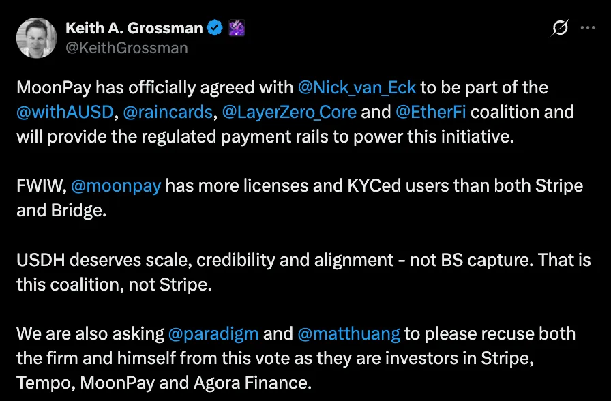The height and width of the screenshot is (401, 611).
Task: Click the blue verified badge
Action: (215, 28)
